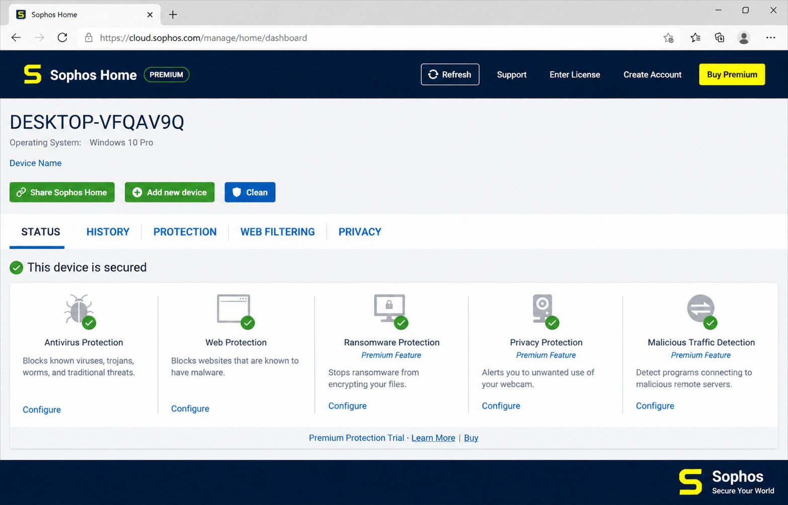This screenshot has height=505, width=788.
Task: Configure Privacy Protection
Action: pyautogui.click(x=501, y=406)
